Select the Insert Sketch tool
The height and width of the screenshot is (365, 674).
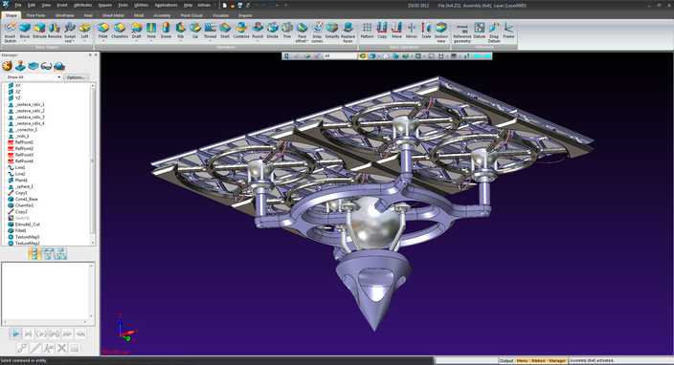click(10, 32)
